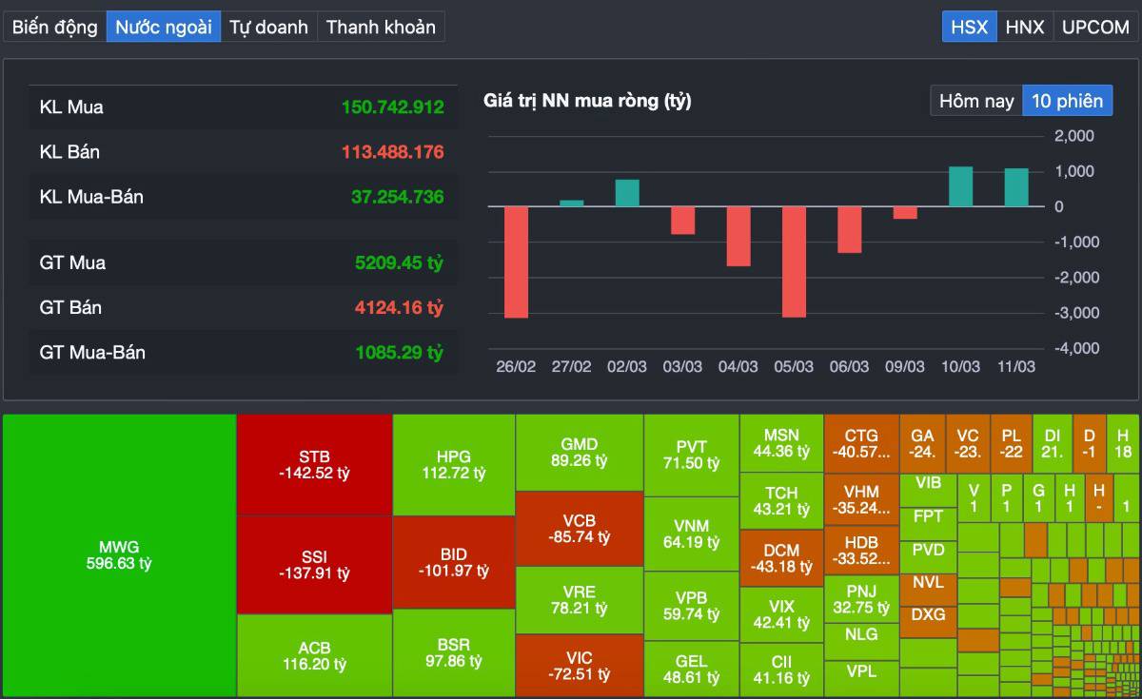Open the PVD heatmap tile

pos(928,555)
